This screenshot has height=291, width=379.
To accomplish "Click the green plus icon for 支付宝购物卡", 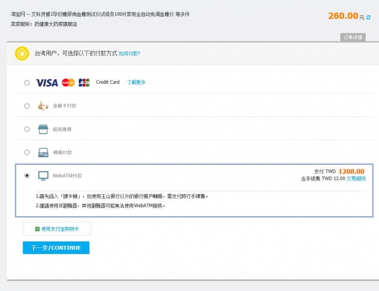I will click(37, 229).
